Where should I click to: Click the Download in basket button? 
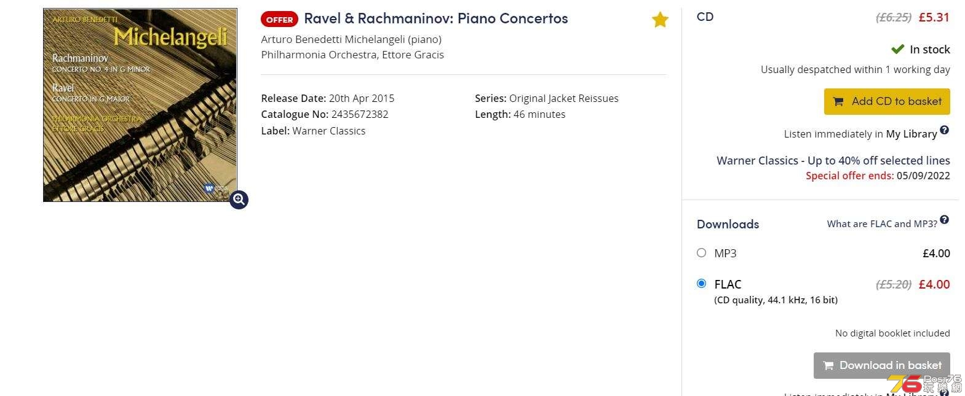tap(881, 365)
